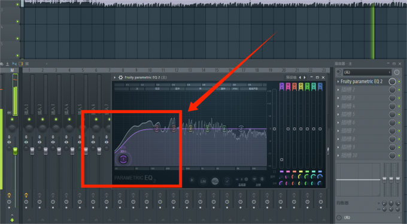407x224 pixels.
Task: Click the band 1 gain slider handle
Action: 282,159
